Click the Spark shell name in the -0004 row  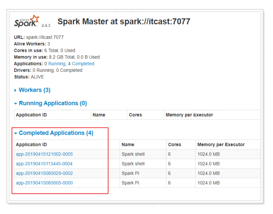point(133,164)
